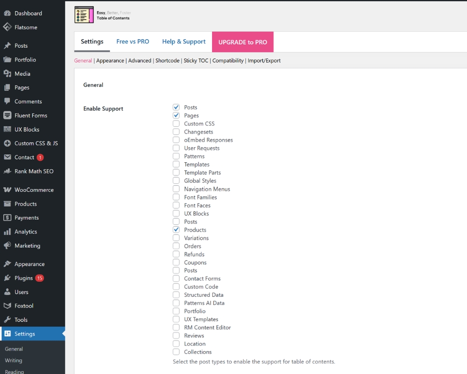Open the Compatibility section link
This screenshot has width=467, height=374.
[228, 61]
